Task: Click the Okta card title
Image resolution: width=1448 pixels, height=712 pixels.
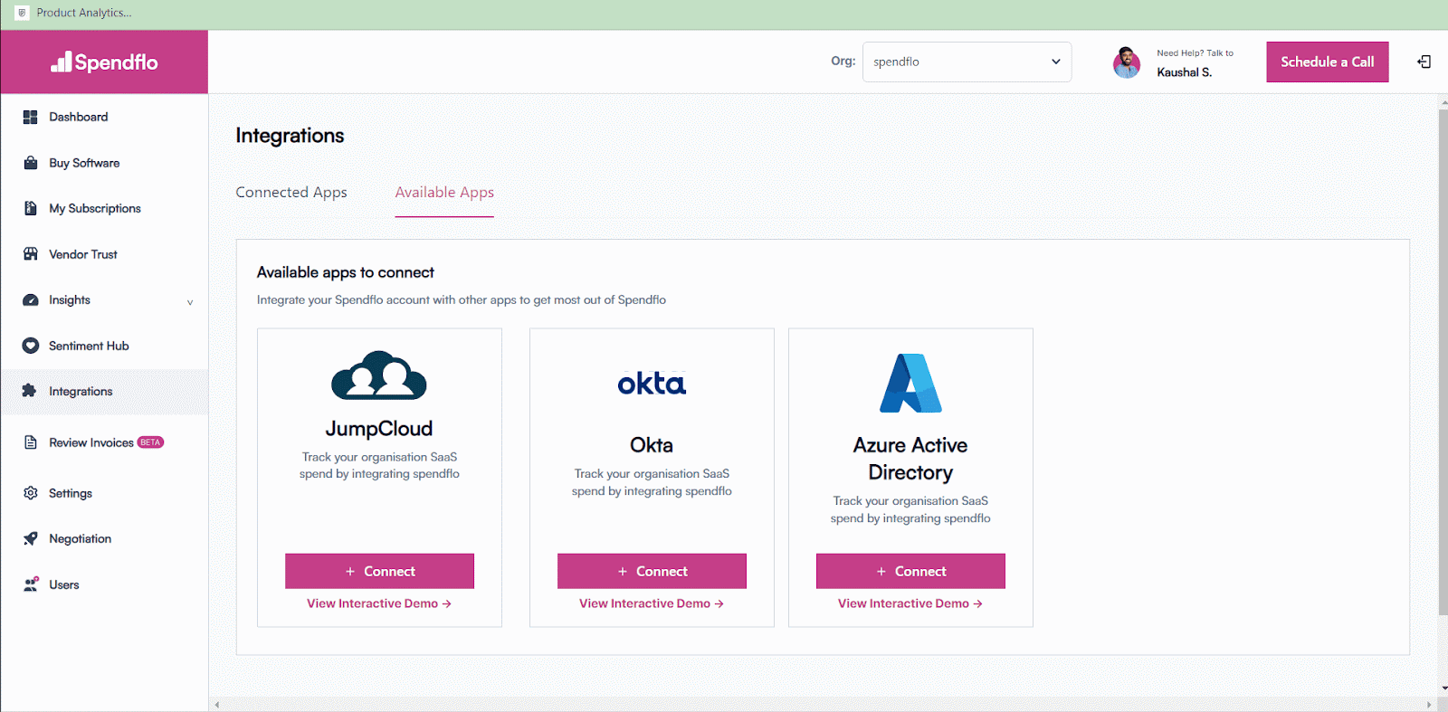Action: (652, 445)
